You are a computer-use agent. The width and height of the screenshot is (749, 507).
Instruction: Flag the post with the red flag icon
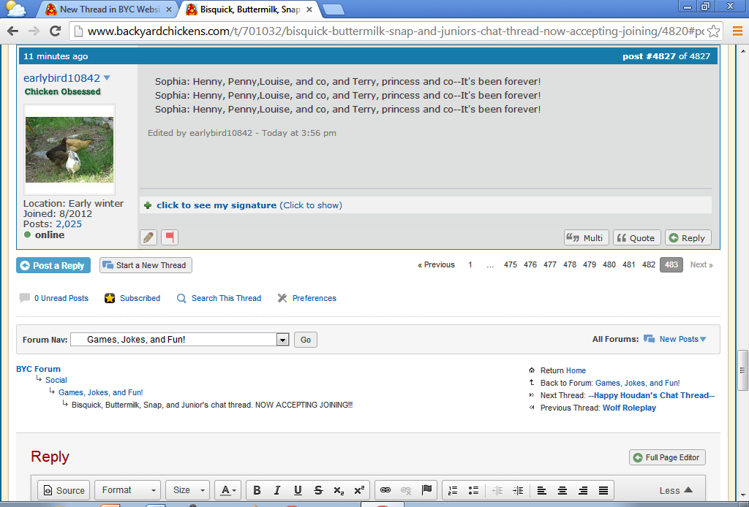point(170,237)
